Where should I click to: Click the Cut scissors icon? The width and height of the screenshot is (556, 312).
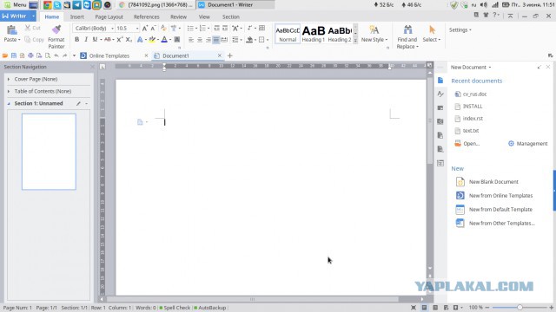pos(28,28)
